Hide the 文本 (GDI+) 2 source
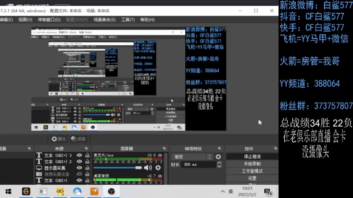Screen dimensions: 353x198 (x=79, y=161)
